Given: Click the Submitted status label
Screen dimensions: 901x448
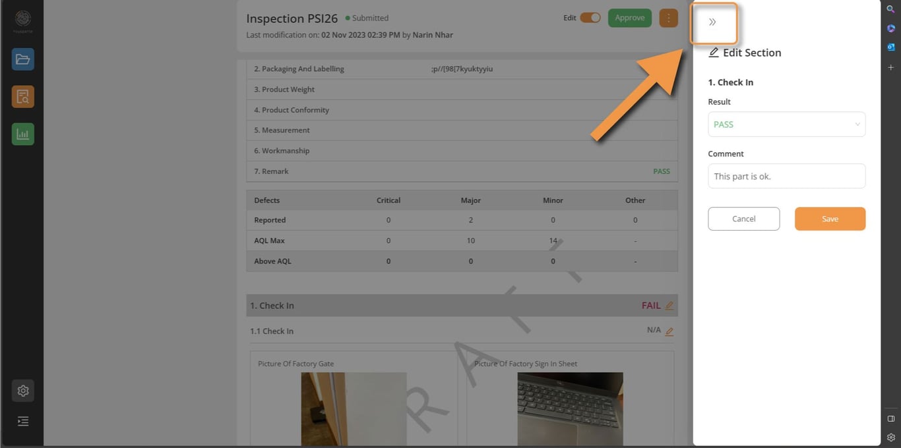Looking at the screenshot, I should pyautogui.click(x=370, y=18).
